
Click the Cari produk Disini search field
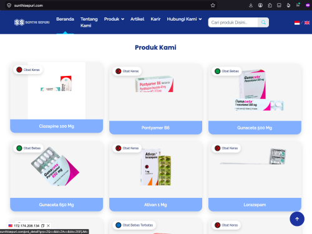233,22
